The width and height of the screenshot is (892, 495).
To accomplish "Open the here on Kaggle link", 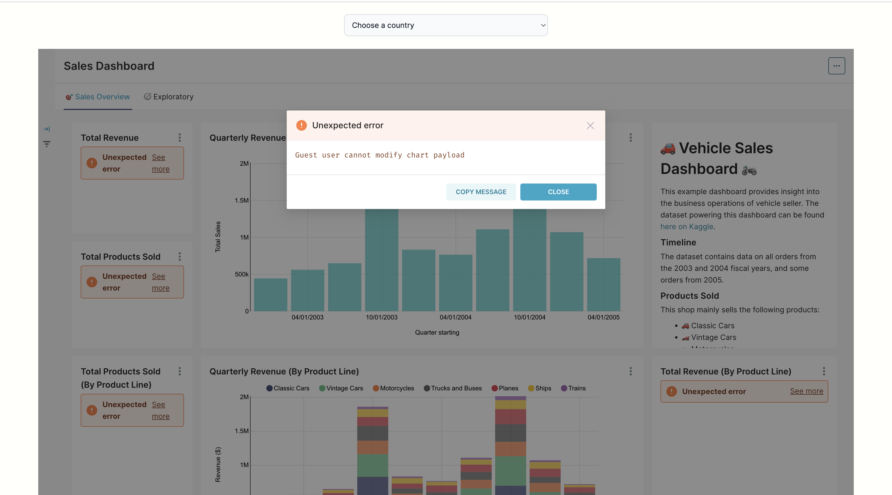I will [x=687, y=227].
